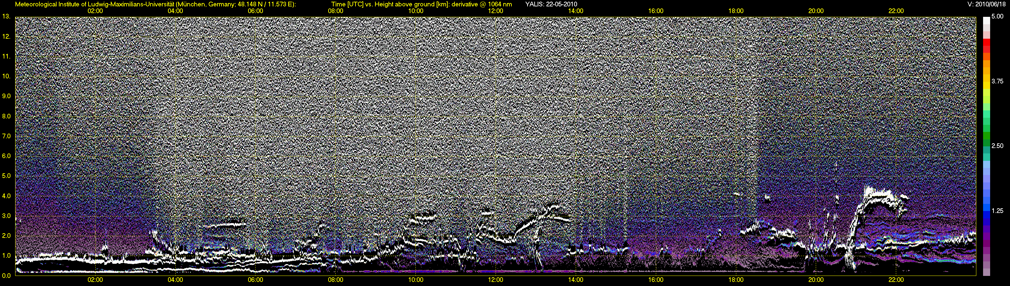Pick the white band topping the color scale
This screenshot has height=286, width=1010.
click(986, 21)
